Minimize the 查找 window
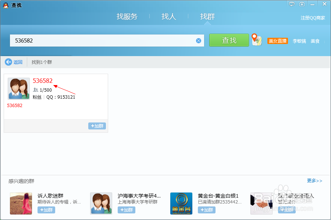 (x=312, y=4)
